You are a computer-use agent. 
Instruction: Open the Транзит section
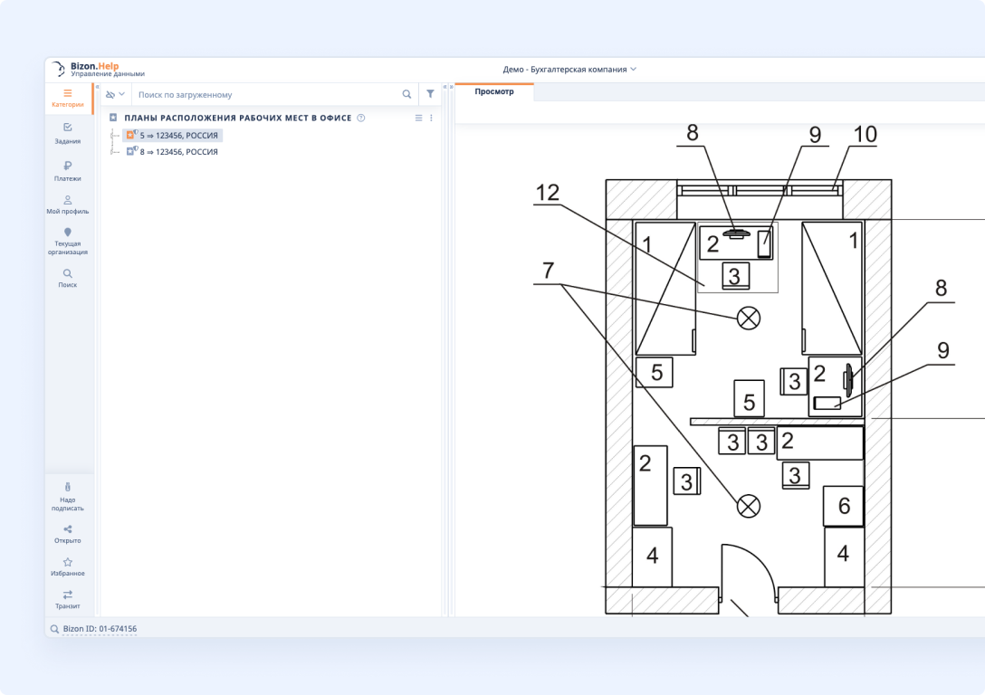[x=68, y=599]
